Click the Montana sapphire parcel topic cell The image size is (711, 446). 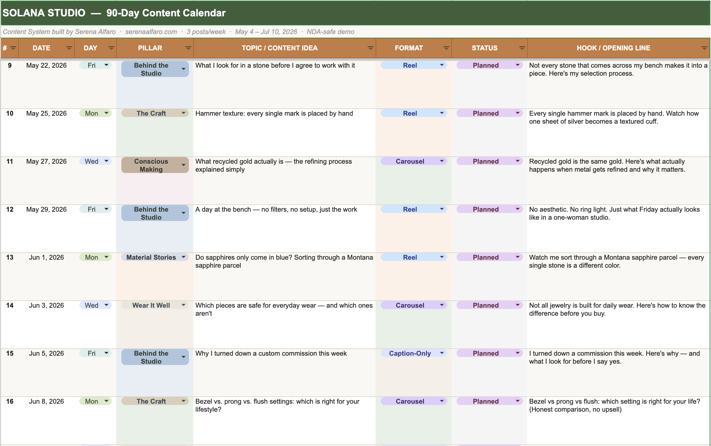click(284, 261)
